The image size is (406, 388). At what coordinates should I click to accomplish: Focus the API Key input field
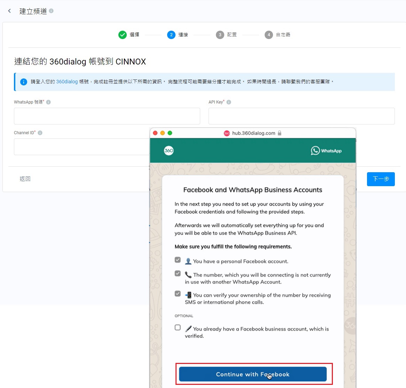302,116
